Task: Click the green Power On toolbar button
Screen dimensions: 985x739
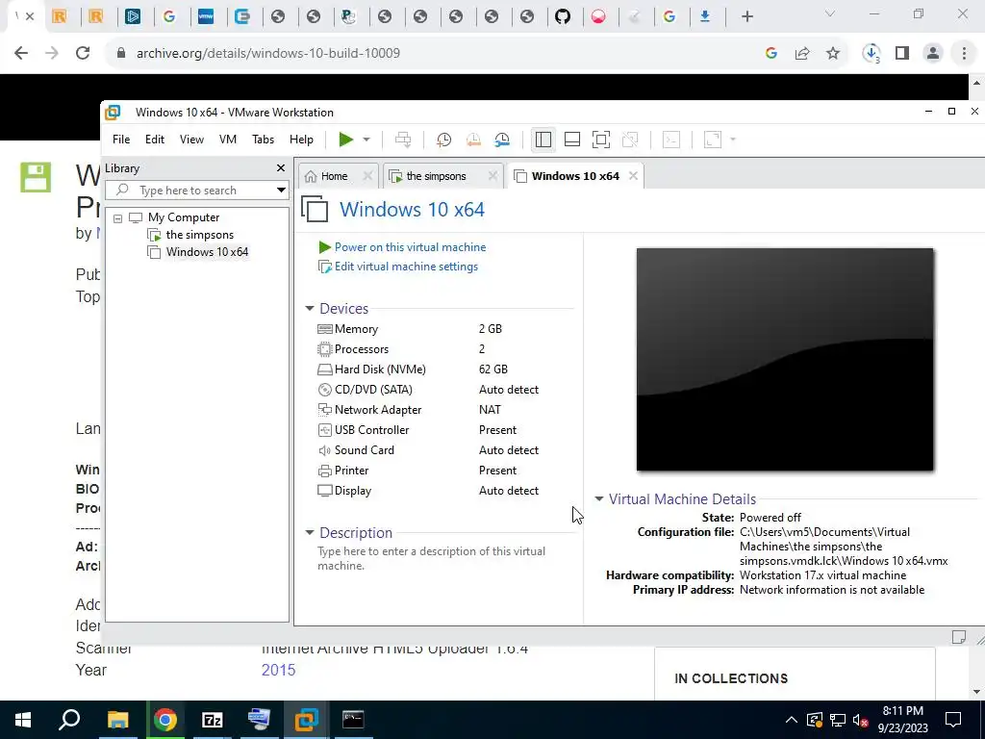Action: (345, 140)
